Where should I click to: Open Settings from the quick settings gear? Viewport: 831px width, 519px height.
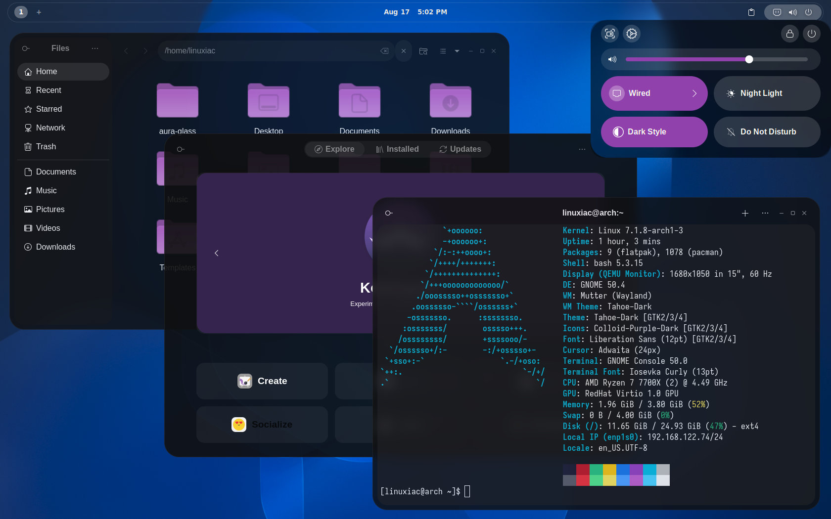coord(632,34)
